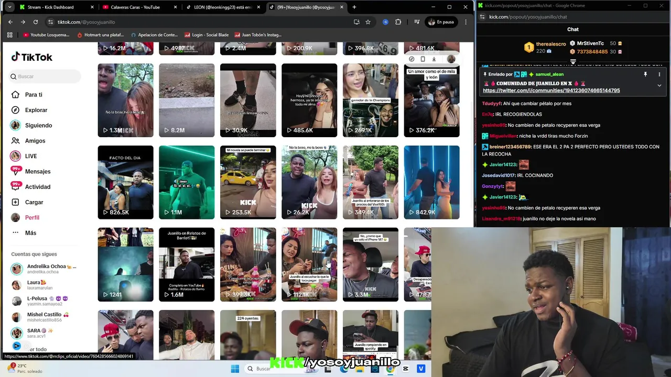Go back in Chrome

tap(10, 22)
